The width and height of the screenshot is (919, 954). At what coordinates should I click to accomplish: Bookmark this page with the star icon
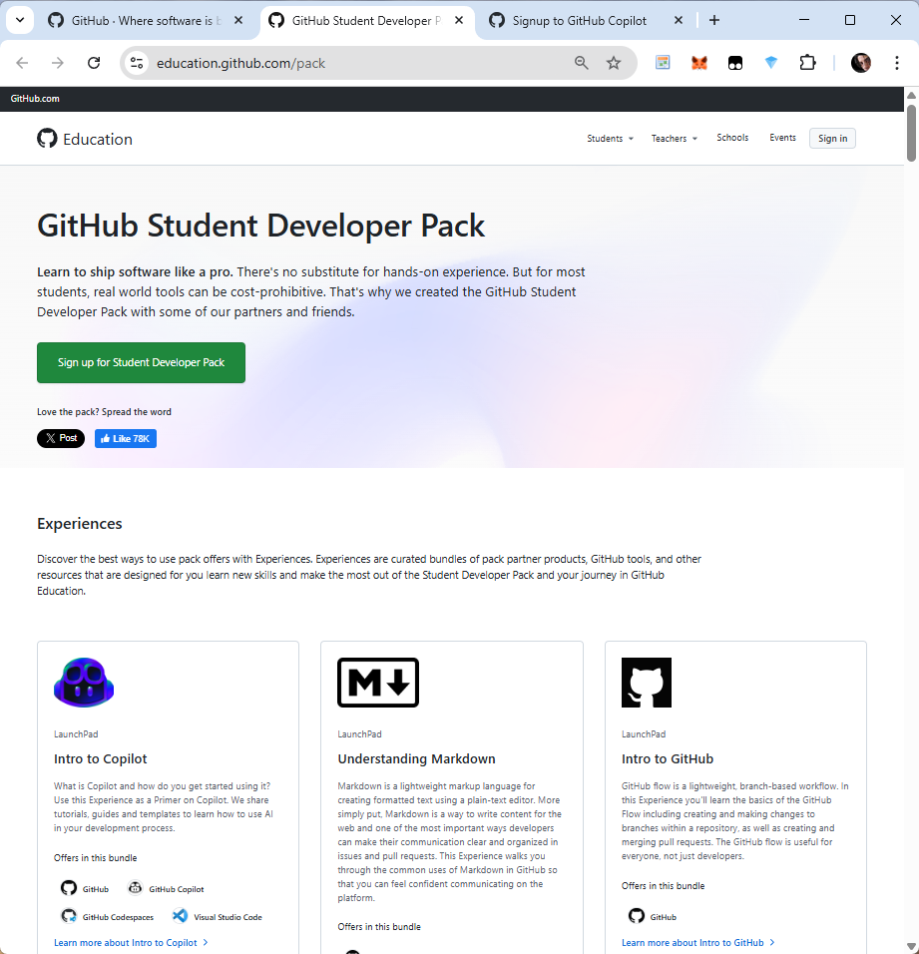tap(614, 63)
